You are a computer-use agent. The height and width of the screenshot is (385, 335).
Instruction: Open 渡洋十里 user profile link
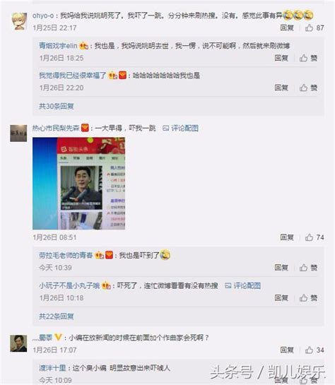point(52,368)
